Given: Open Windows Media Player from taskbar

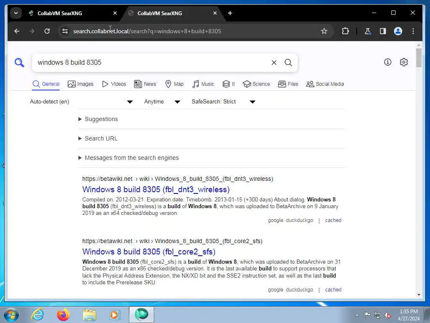Looking at the screenshot, I should (x=115, y=315).
